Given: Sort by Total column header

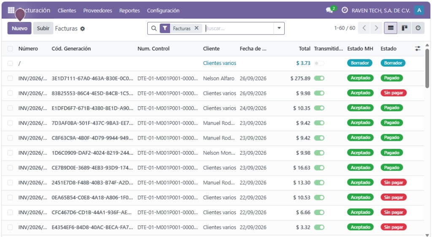Looking at the screenshot, I should (305, 49).
